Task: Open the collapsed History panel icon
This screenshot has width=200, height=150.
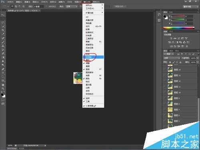Action: point(159,14)
